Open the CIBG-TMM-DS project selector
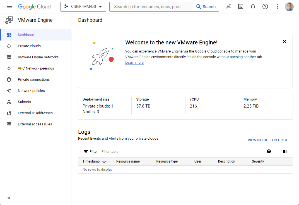 coord(83,7)
